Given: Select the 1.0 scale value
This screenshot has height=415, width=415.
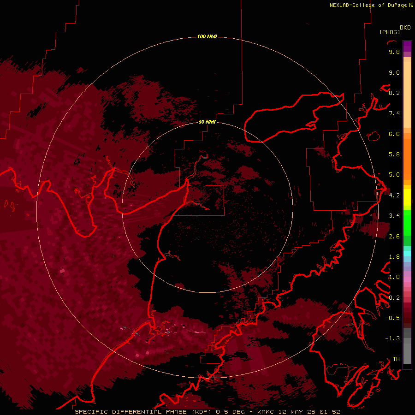Looking at the screenshot, I should [x=394, y=277].
